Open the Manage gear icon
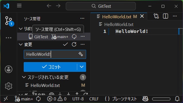The height and width of the screenshot is (103, 183). (x=9, y=86)
